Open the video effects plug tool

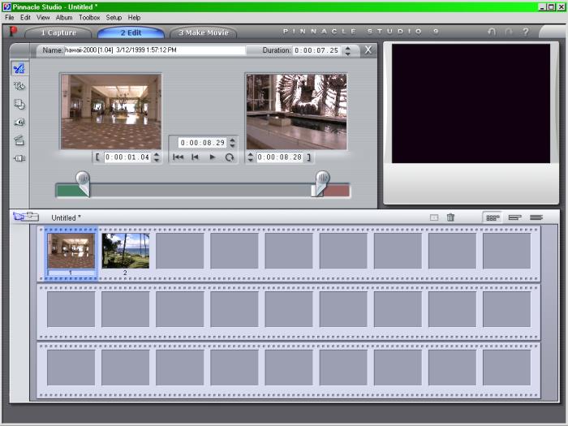tap(19, 158)
